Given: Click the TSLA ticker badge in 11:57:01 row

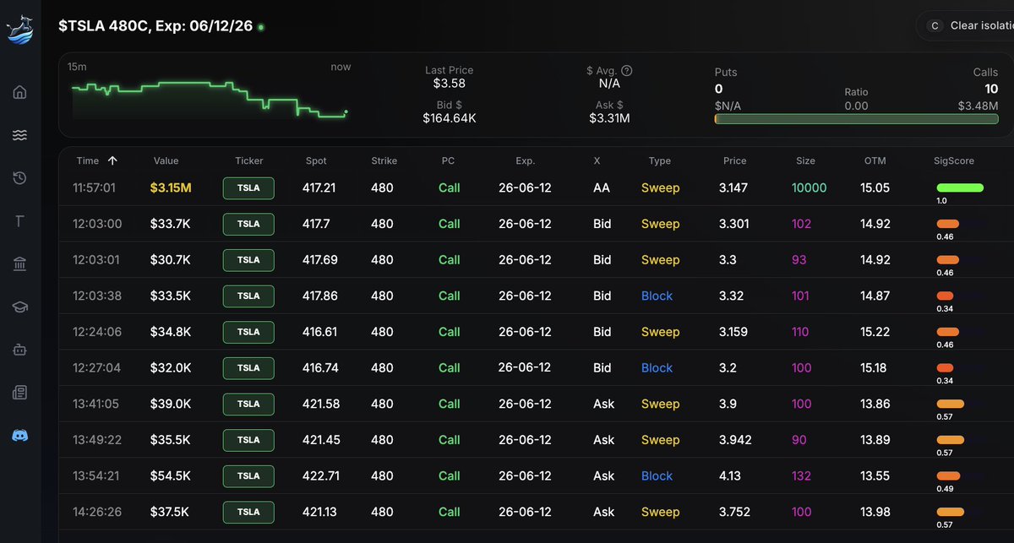Looking at the screenshot, I should point(248,187).
